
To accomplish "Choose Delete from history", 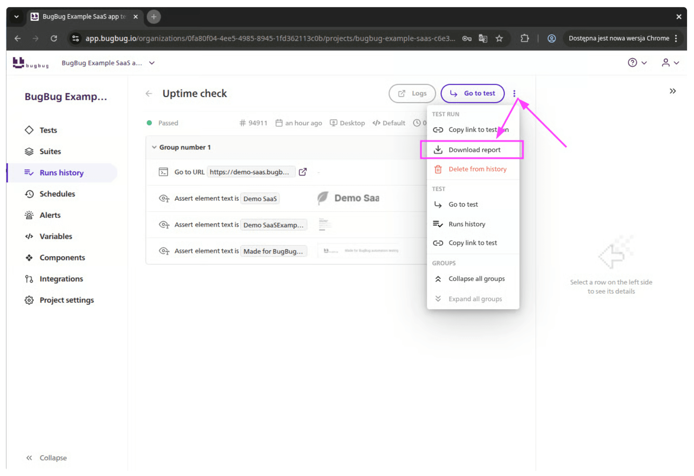I will [473, 169].
